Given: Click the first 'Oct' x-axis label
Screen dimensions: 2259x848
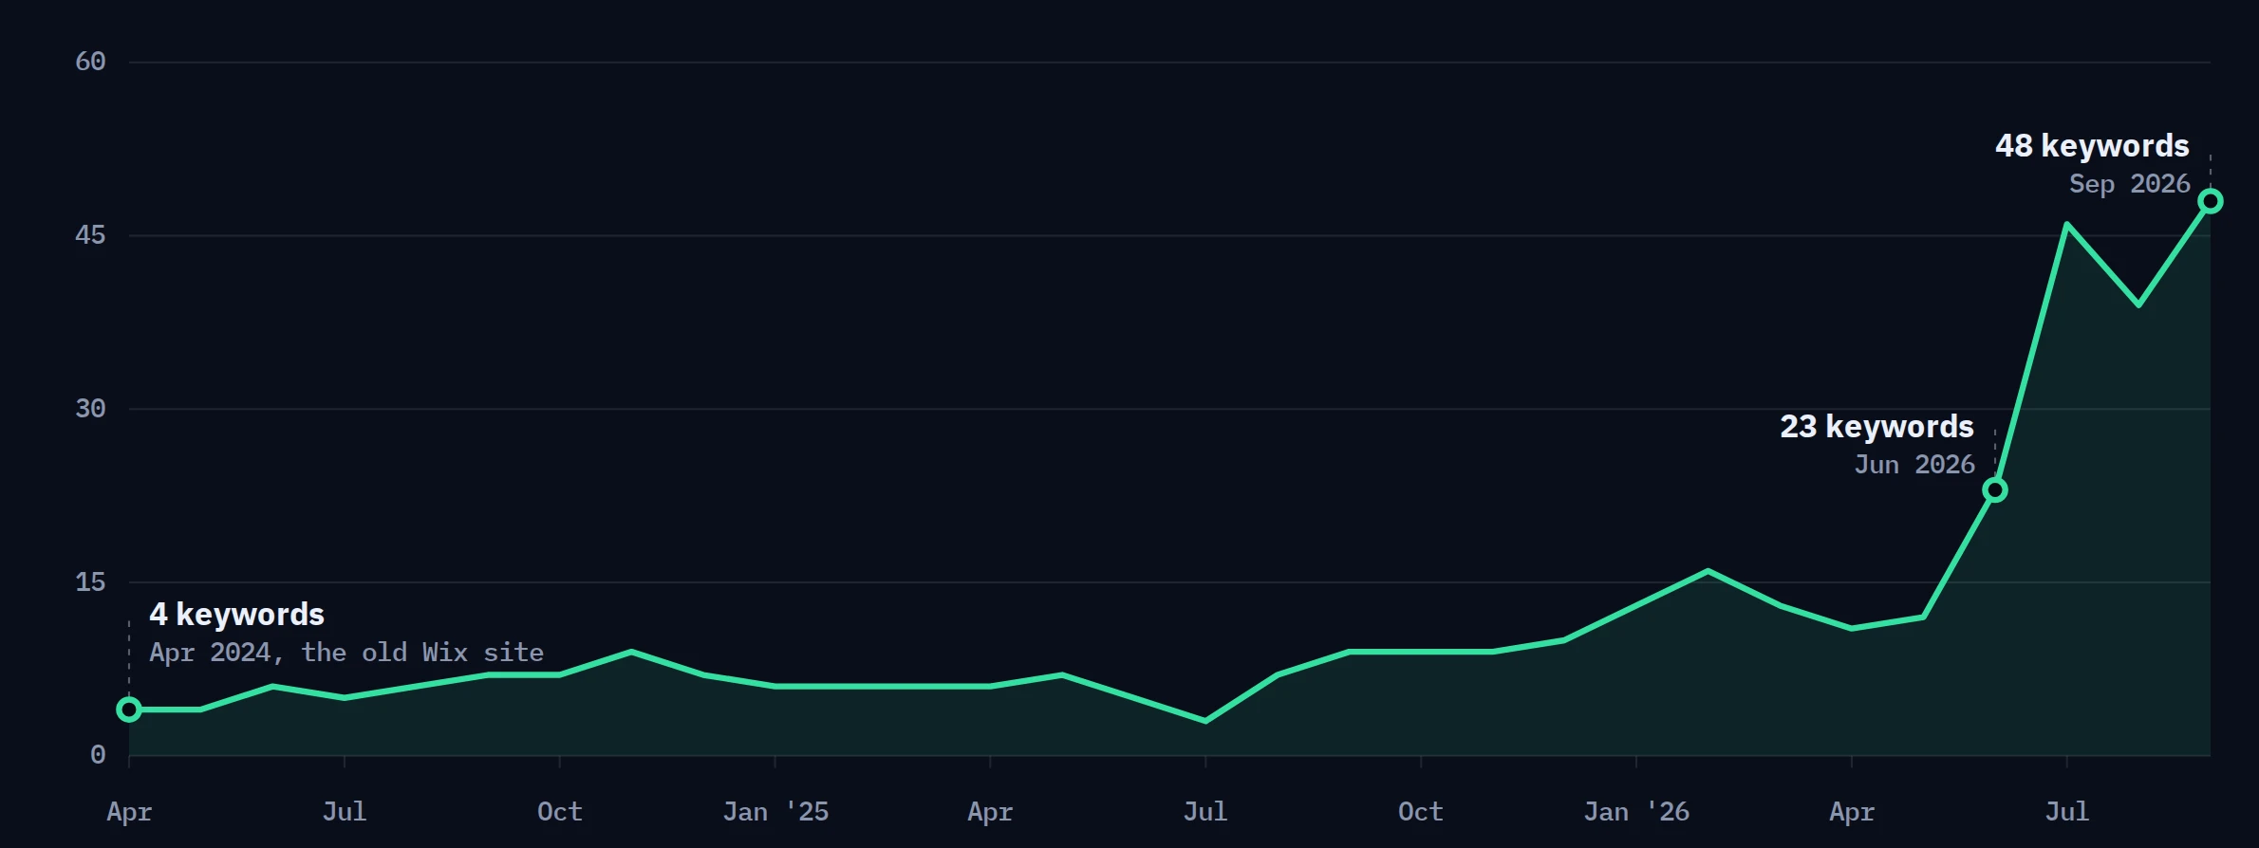Looking at the screenshot, I should pyautogui.click(x=559, y=812).
